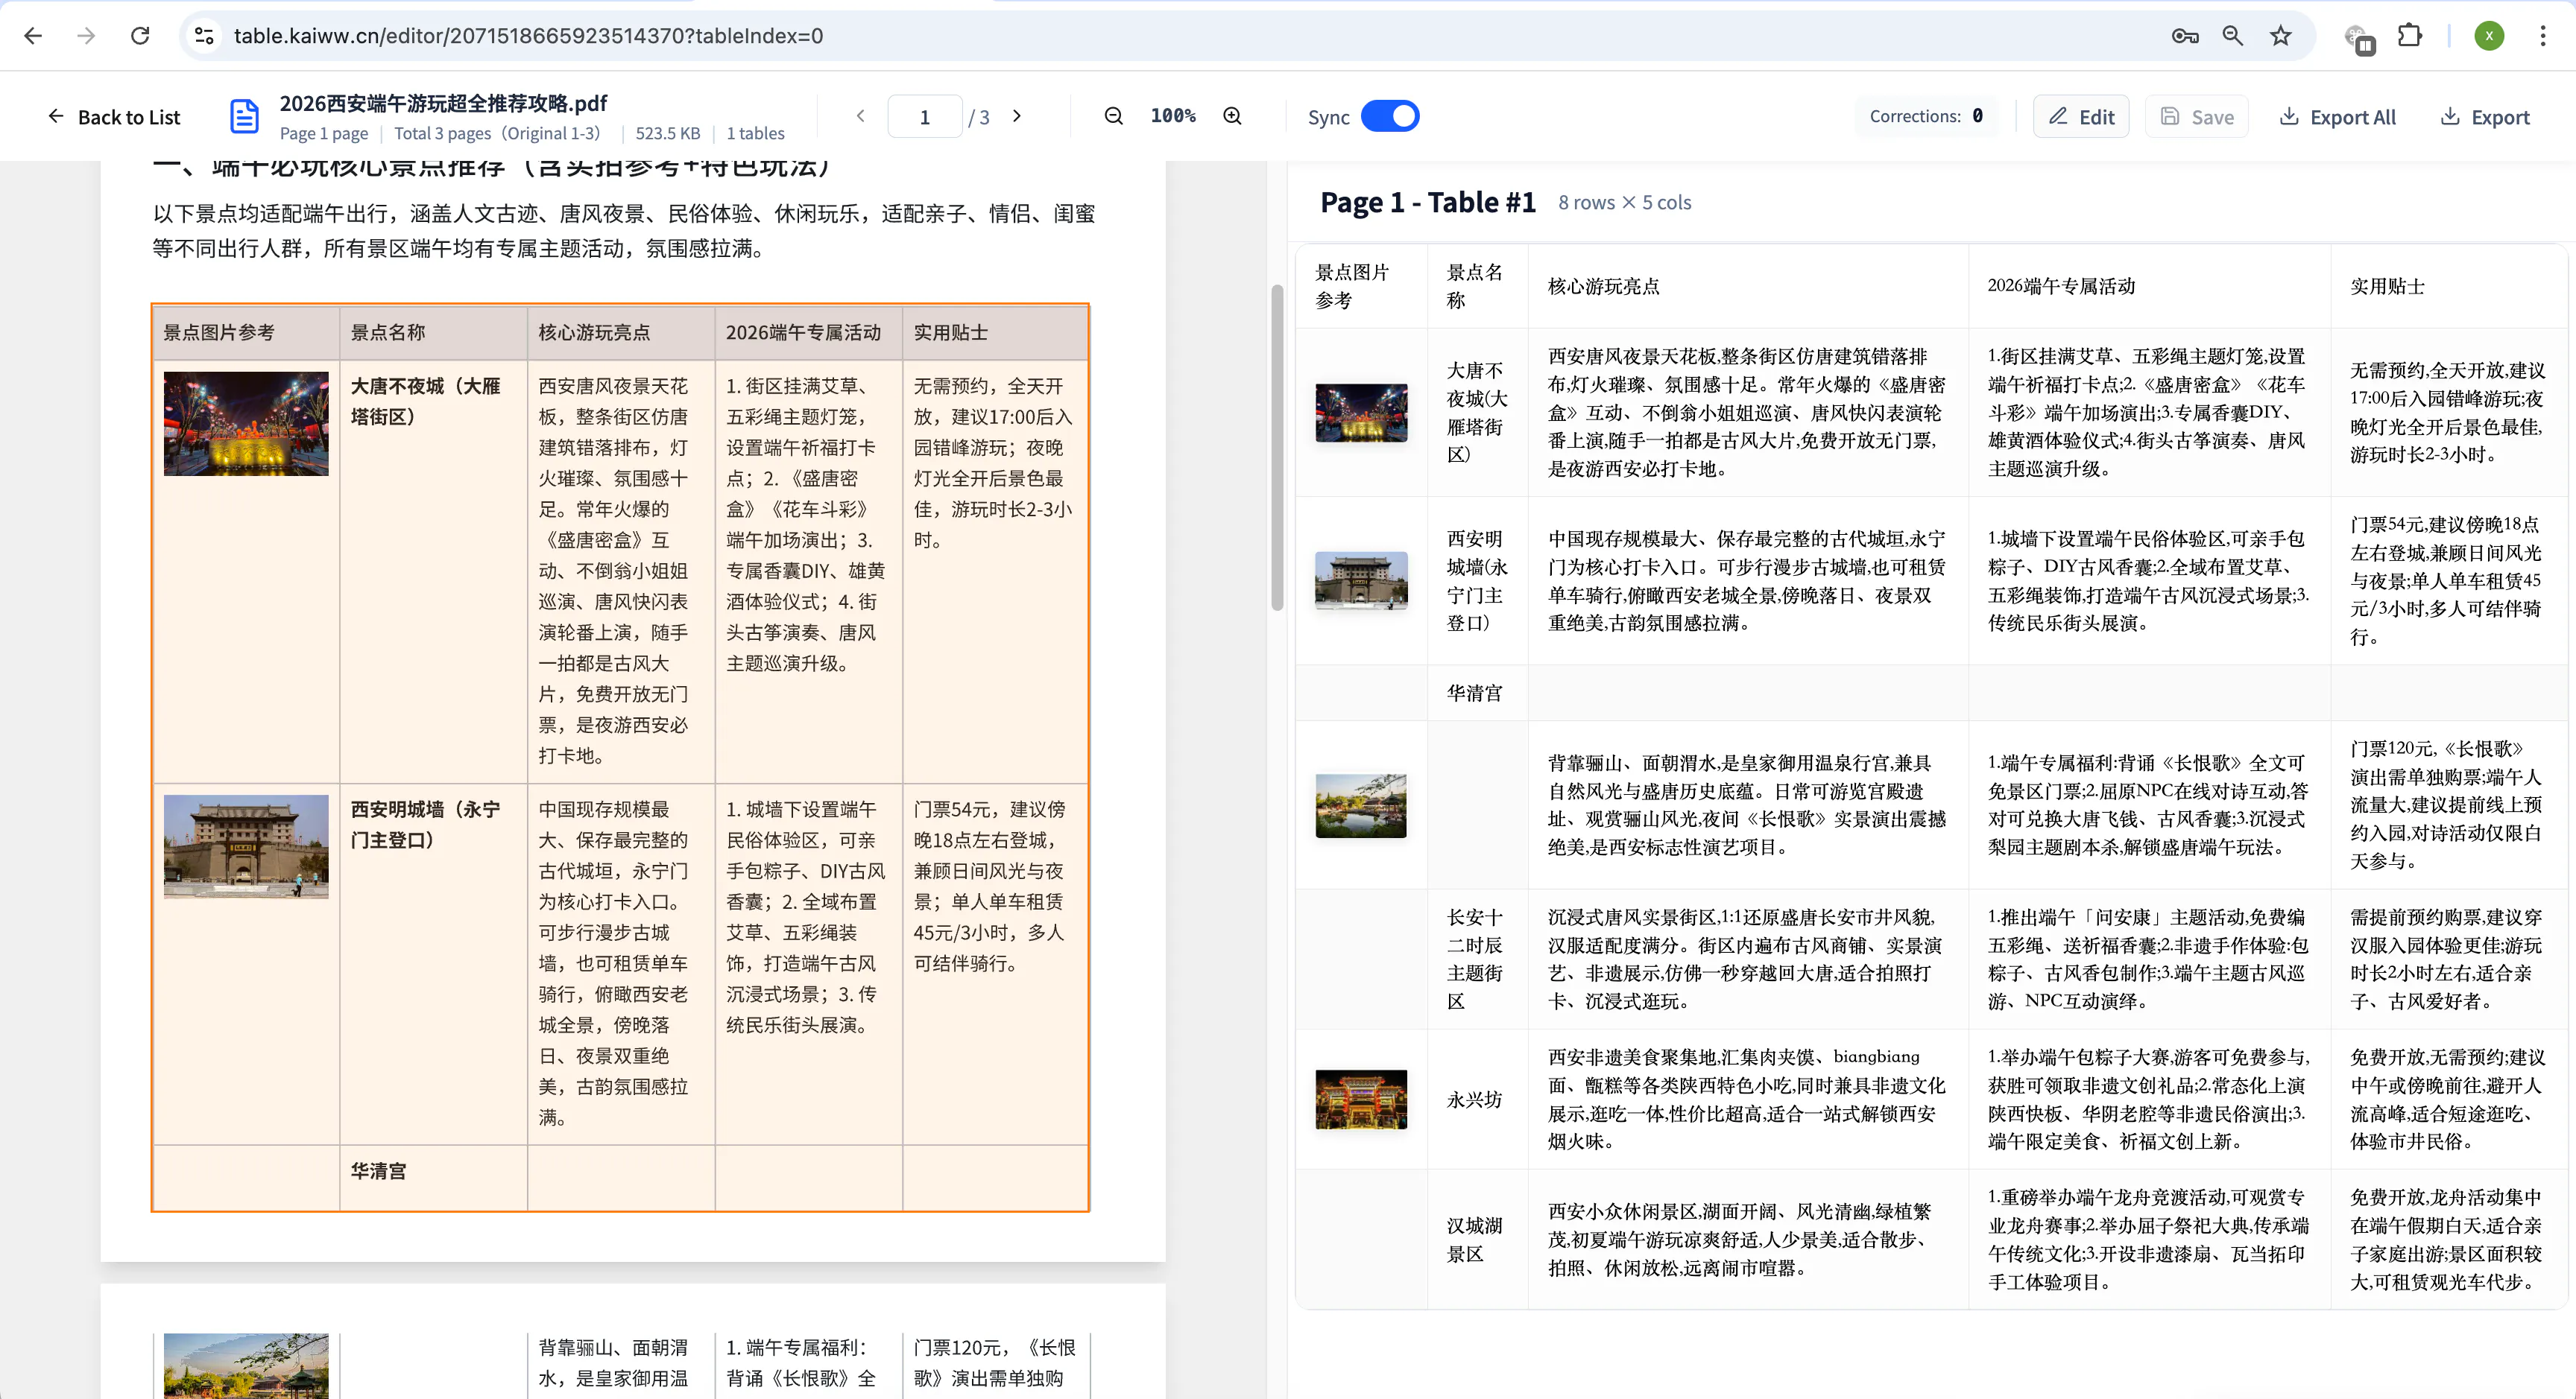Click the 523.5 KB file size text
Viewport: 2576px width, 1399px height.
coord(667,133)
